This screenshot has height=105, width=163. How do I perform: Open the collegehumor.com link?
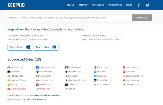[135, 76]
